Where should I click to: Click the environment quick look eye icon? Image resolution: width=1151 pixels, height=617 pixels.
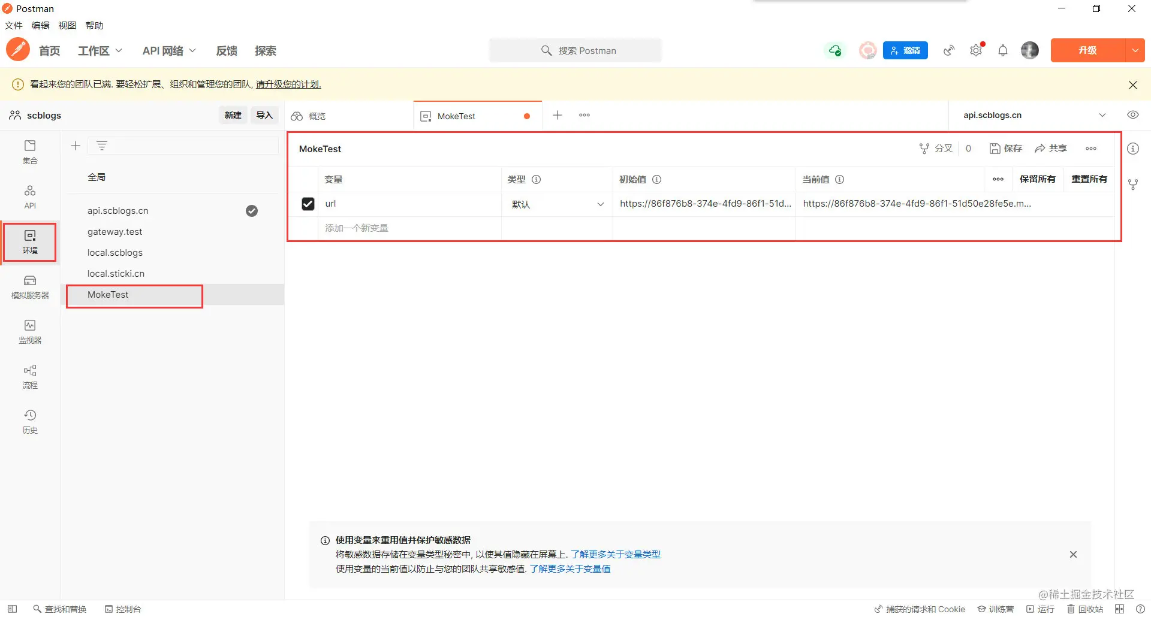coord(1133,115)
